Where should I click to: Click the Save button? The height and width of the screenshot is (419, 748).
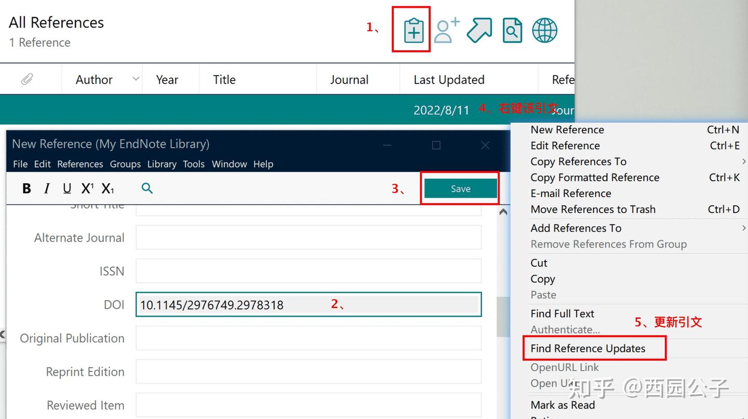tap(460, 188)
